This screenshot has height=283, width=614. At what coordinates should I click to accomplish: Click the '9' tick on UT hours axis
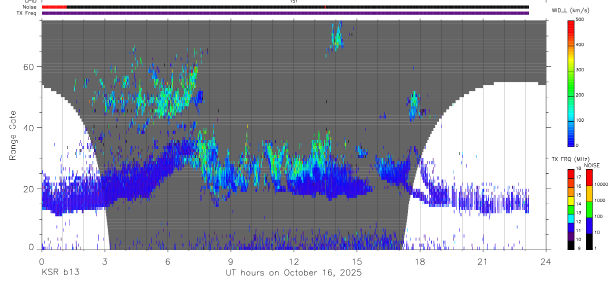230,261
